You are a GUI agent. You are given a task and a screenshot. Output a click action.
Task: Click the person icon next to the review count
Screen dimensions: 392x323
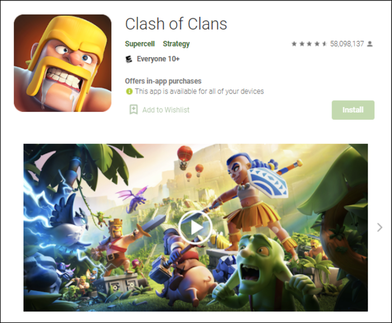click(370, 44)
